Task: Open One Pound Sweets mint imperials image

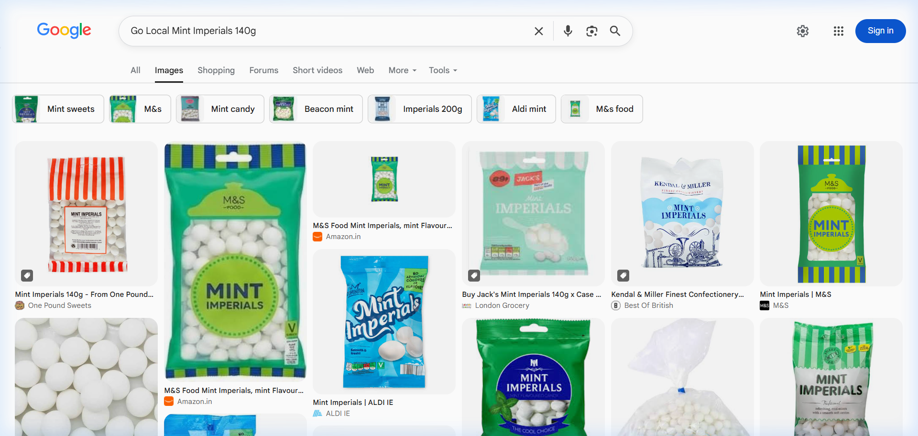Action: click(x=86, y=214)
